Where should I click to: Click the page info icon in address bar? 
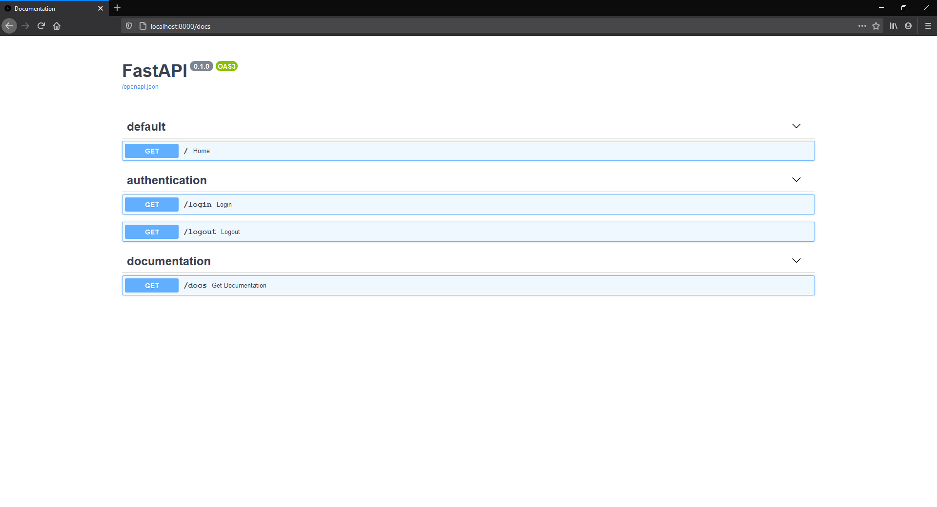[x=143, y=26]
